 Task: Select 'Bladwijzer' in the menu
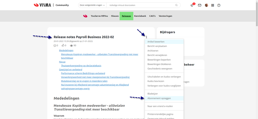164,94
